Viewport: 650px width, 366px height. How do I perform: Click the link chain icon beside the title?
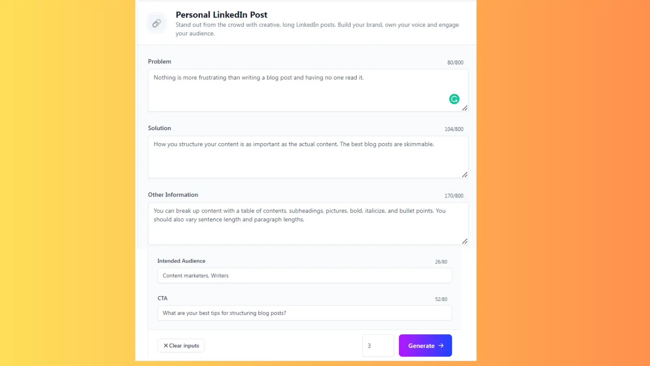coord(156,24)
